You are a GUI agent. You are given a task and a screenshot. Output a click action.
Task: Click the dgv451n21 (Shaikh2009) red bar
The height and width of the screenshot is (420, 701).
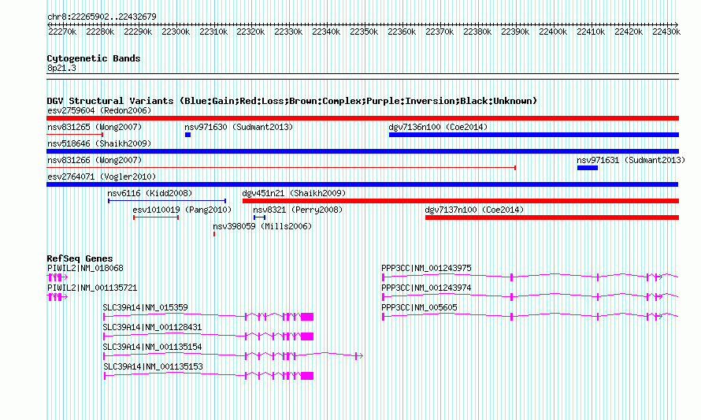point(461,201)
